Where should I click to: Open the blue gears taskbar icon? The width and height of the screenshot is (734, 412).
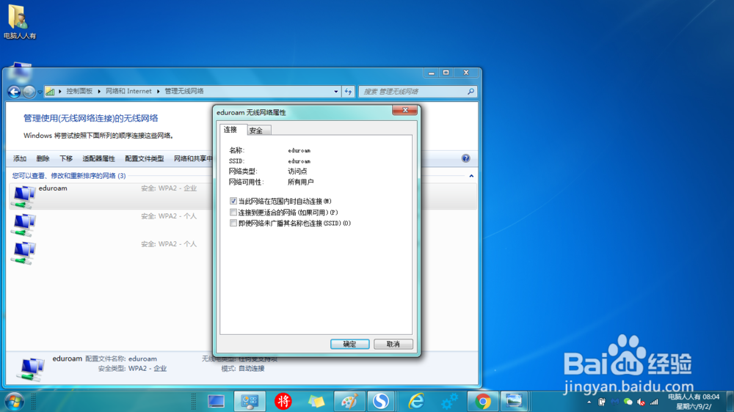point(449,401)
